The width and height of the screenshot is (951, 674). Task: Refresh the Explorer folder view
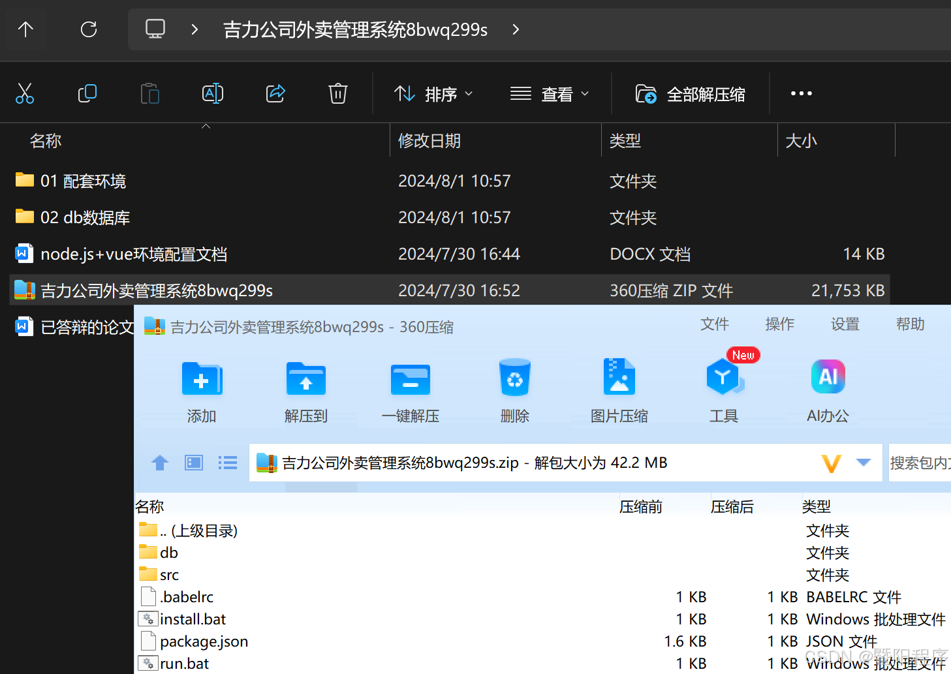(89, 29)
